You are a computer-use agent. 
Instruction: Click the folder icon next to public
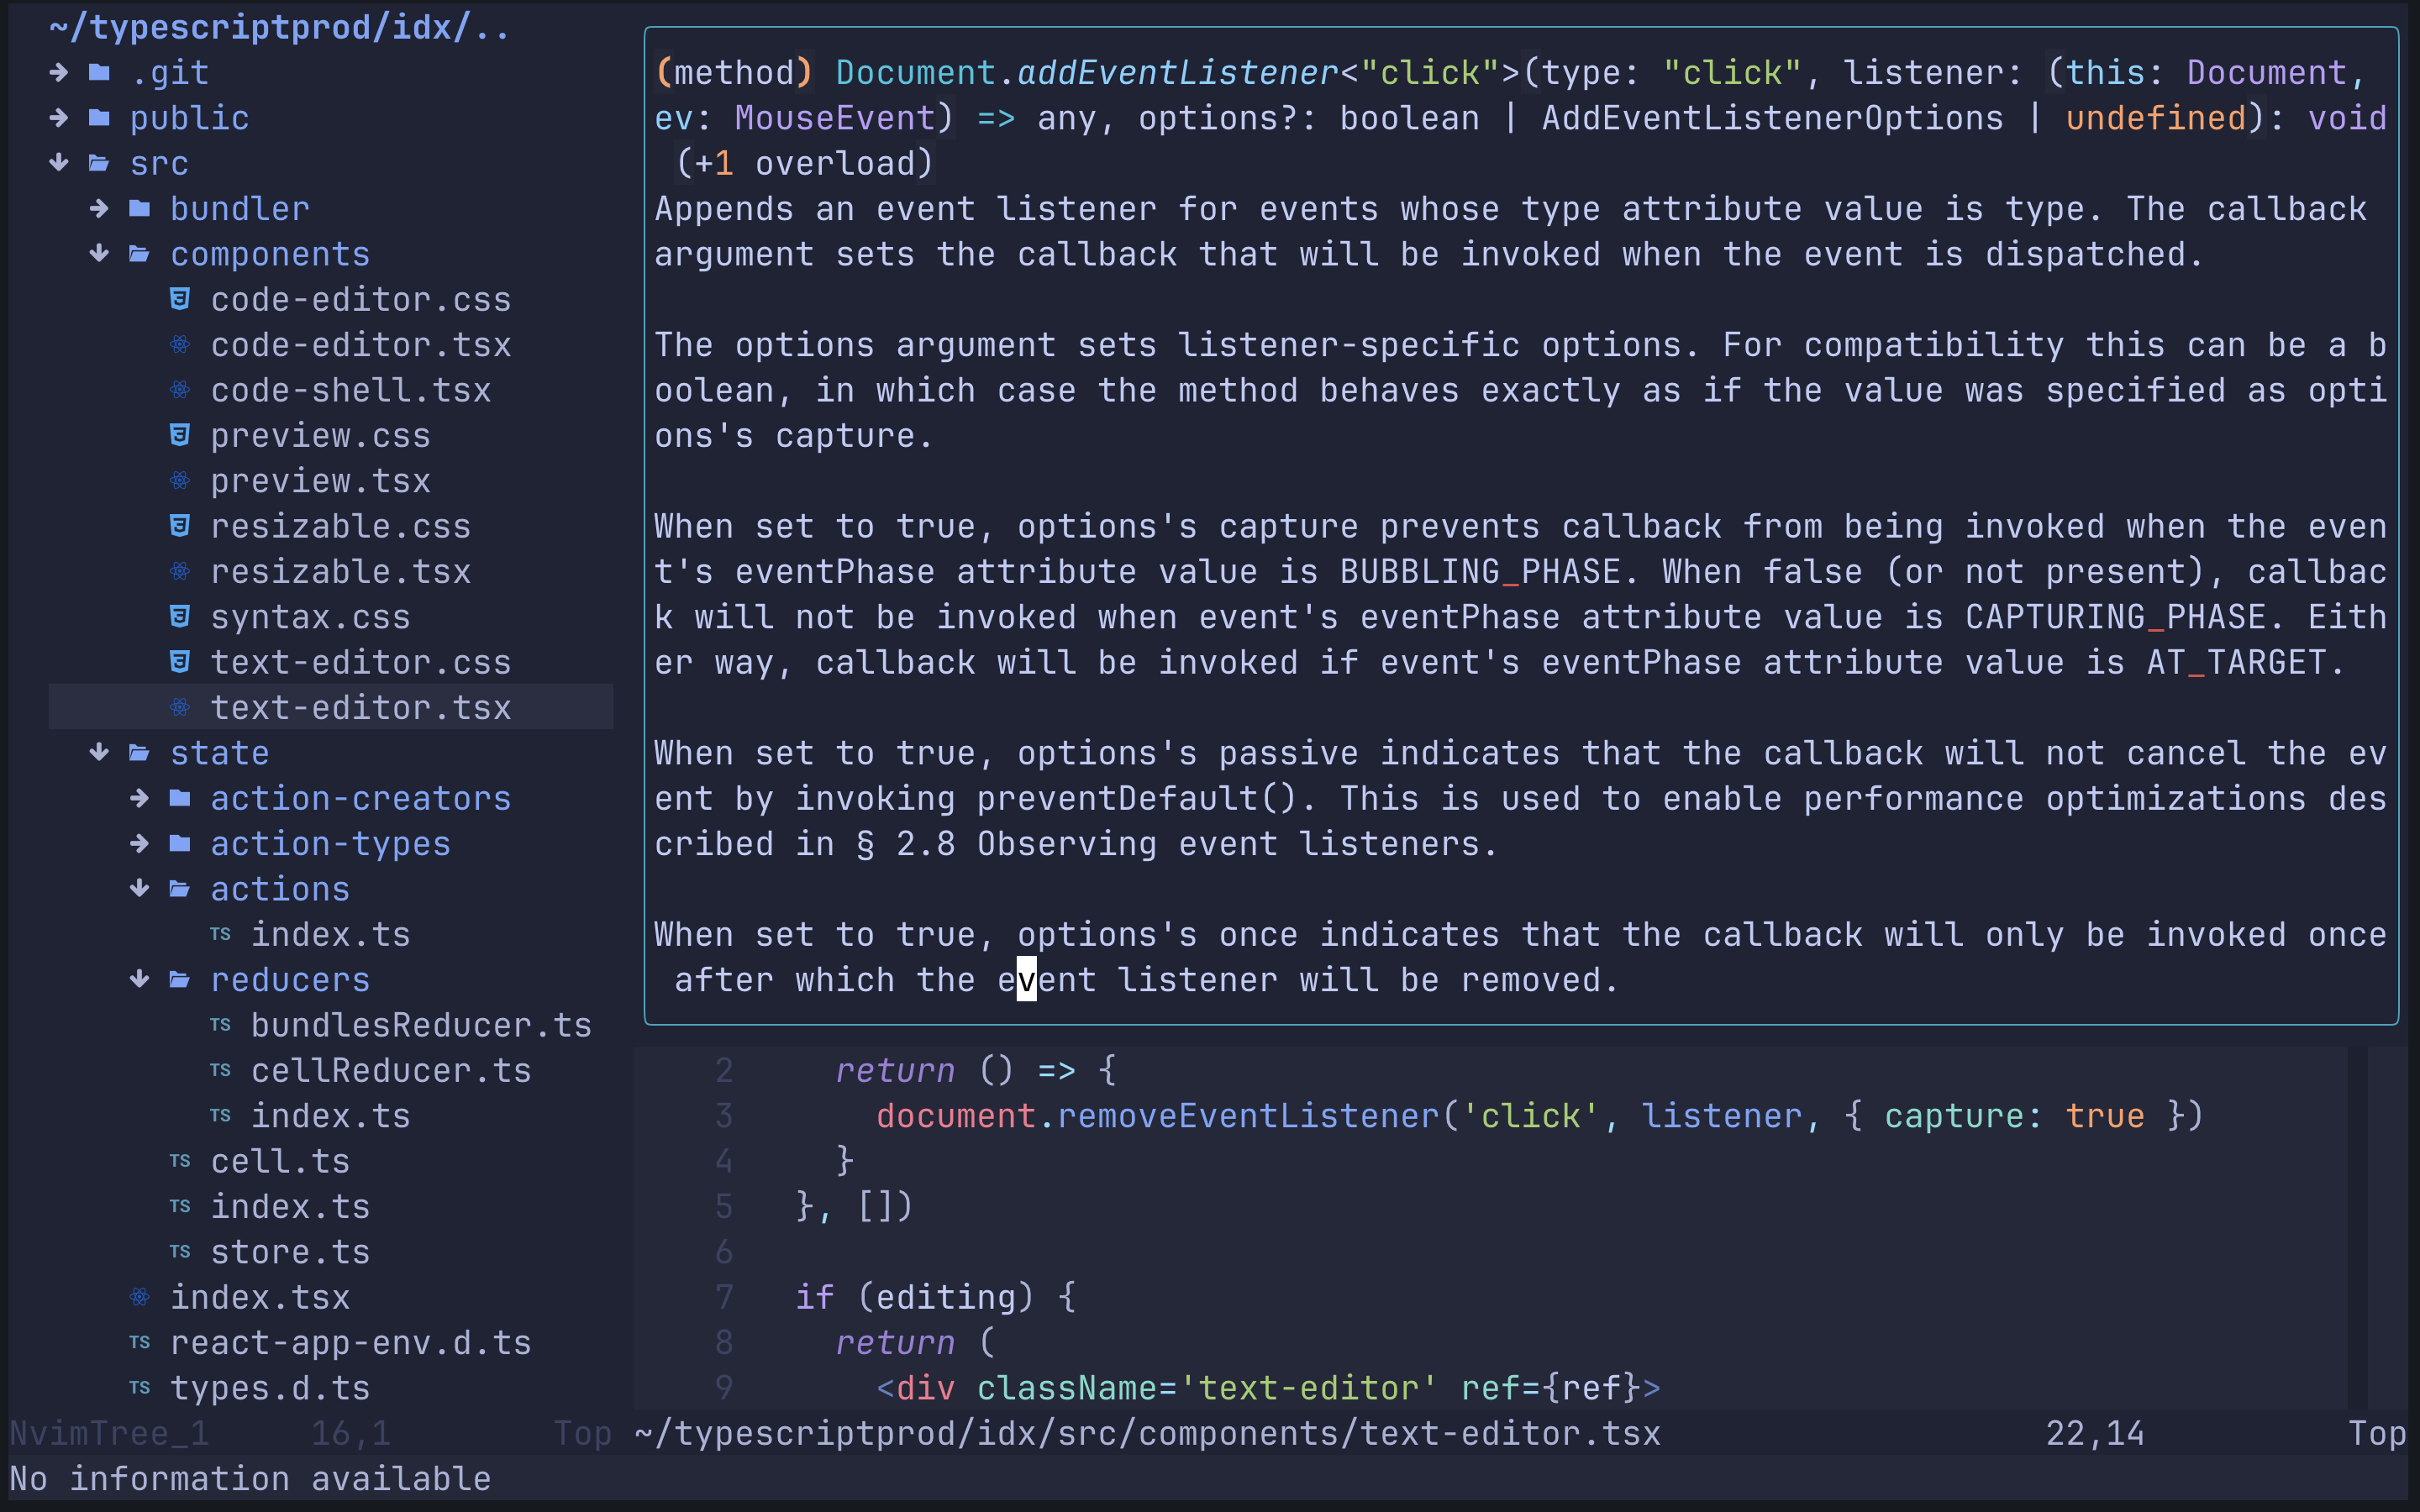click(99, 118)
